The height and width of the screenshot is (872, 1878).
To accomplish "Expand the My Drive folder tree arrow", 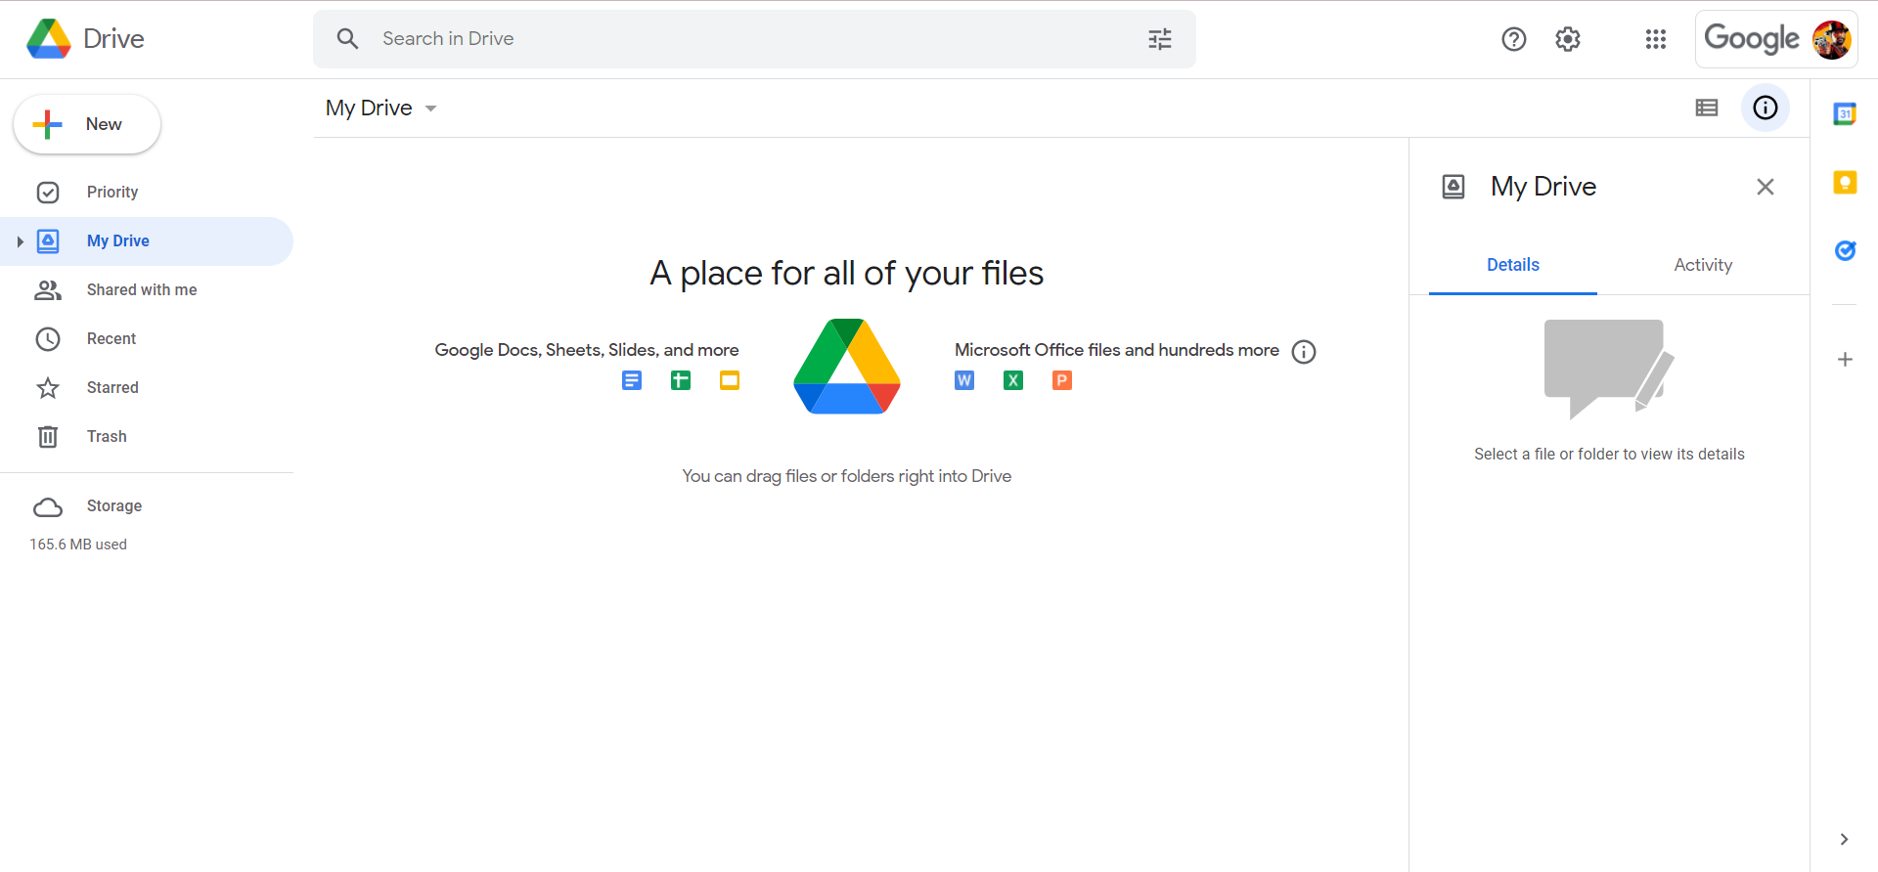I will coord(20,241).
